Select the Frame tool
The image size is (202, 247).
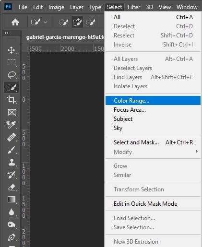pos(12,112)
